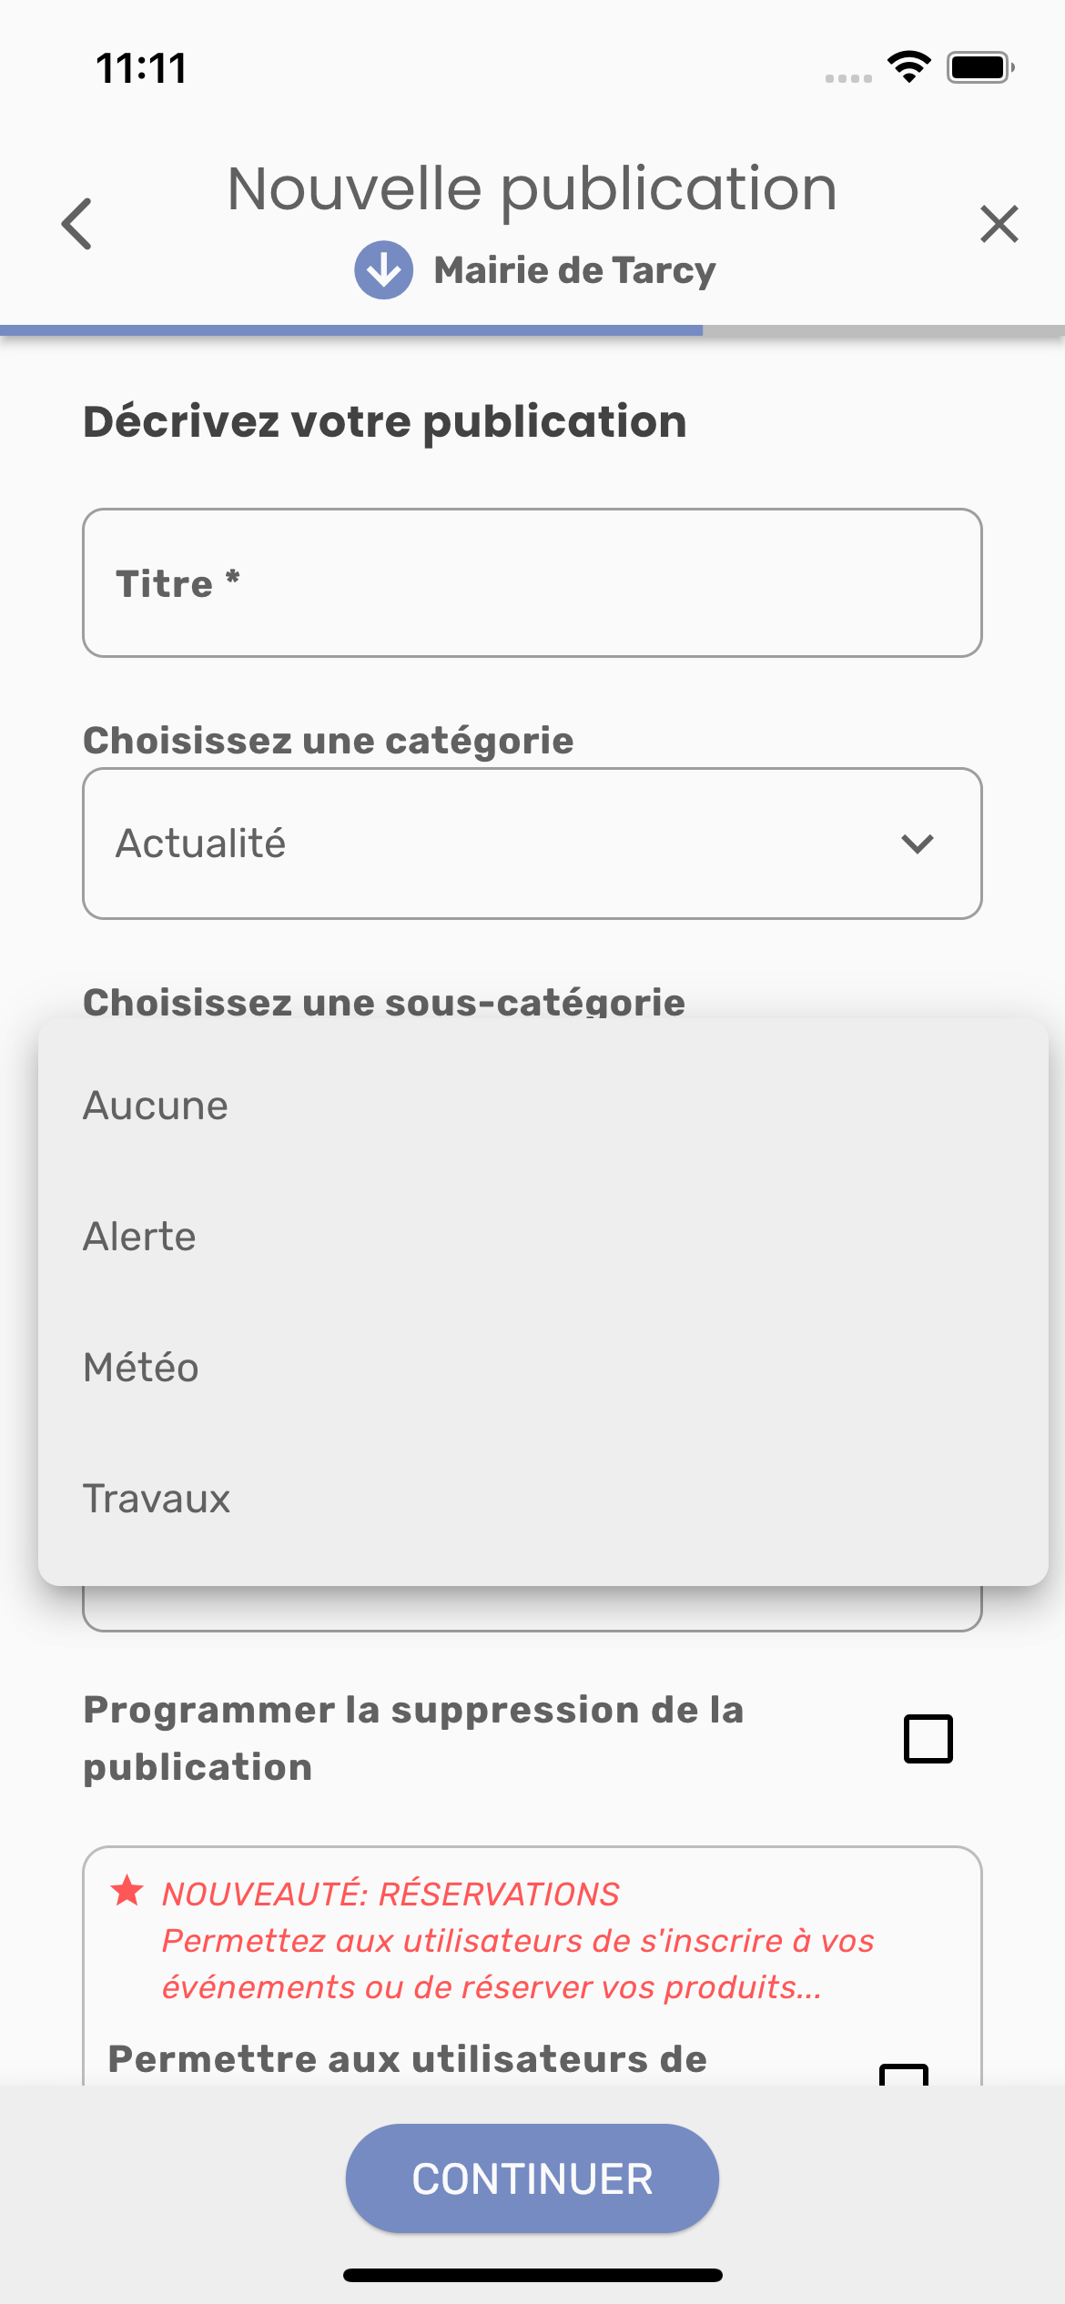Pick Météo in the sub-category menu

point(141,1368)
